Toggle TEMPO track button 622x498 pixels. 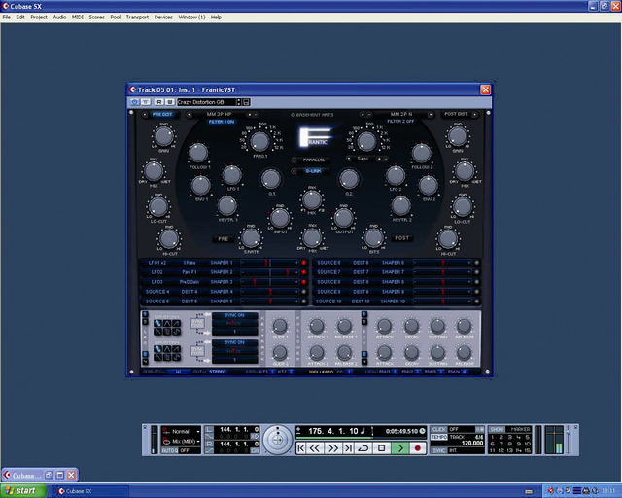coord(439,437)
